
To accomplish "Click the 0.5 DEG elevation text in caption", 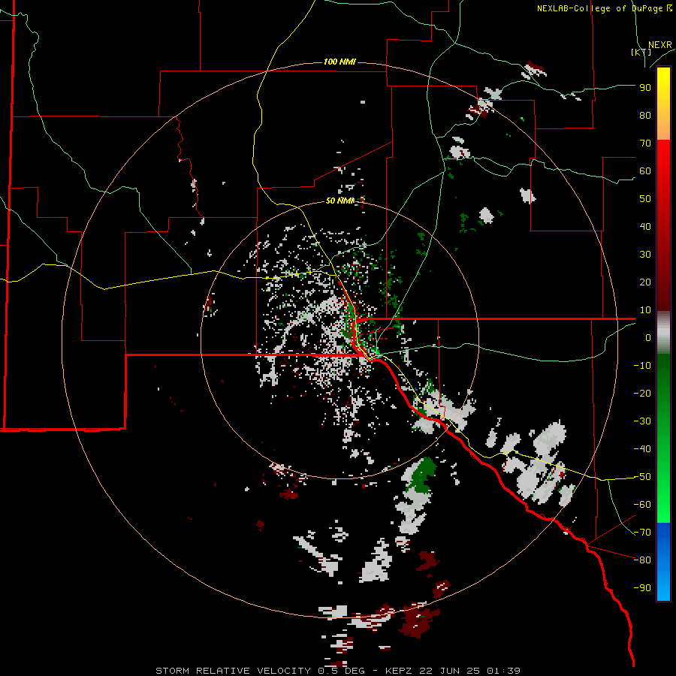I will pyautogui.click(x=341, y=671).
